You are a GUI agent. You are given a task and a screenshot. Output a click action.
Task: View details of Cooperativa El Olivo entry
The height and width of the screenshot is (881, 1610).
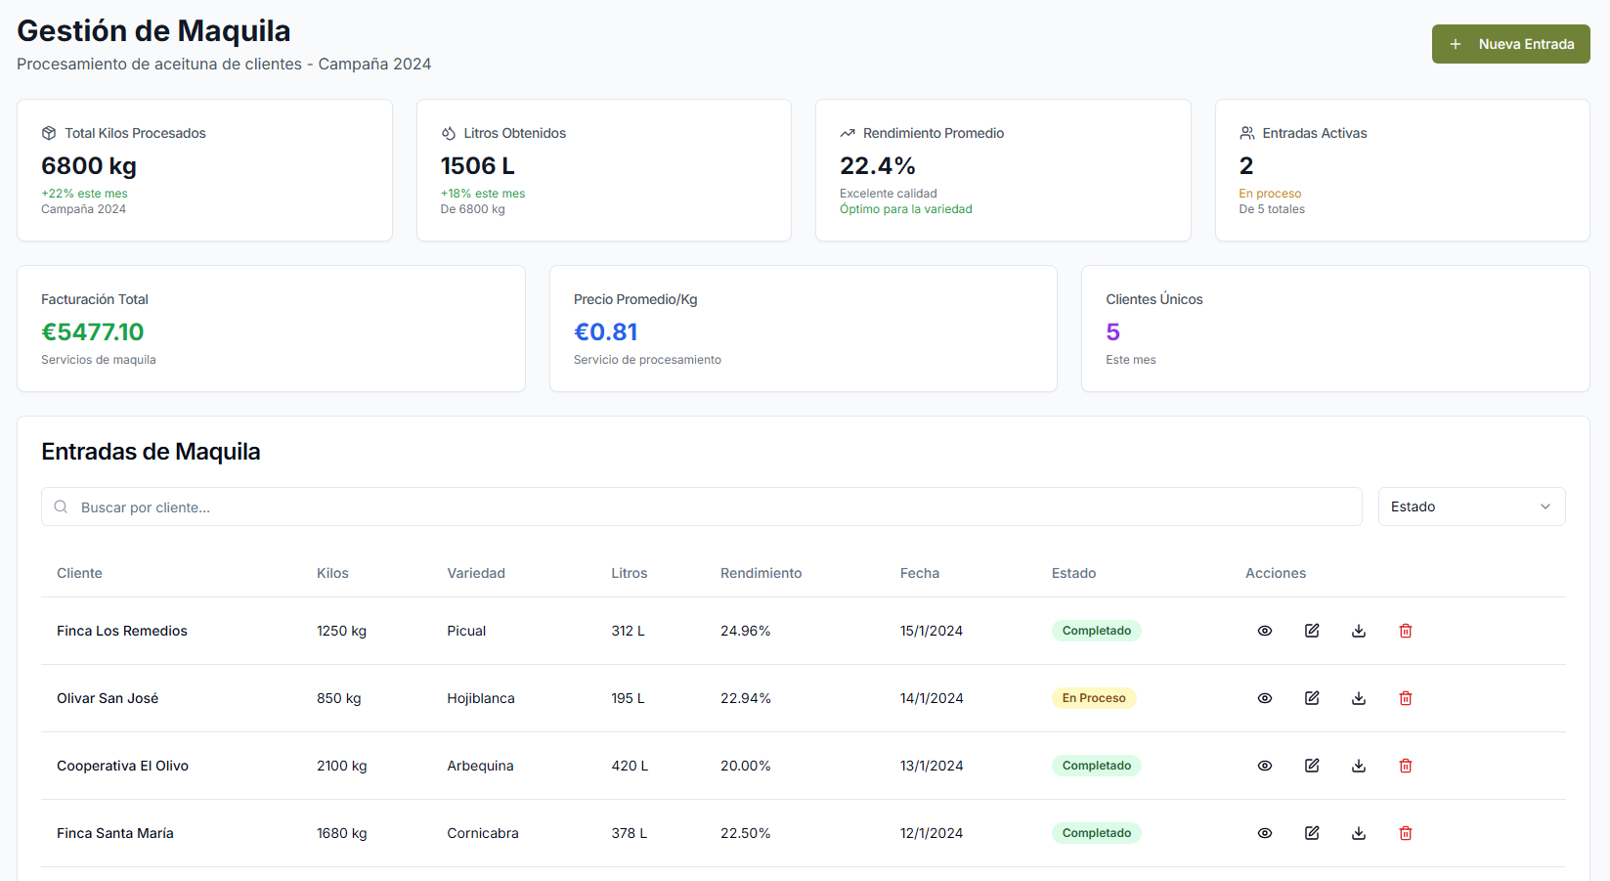click(1264, 766)
